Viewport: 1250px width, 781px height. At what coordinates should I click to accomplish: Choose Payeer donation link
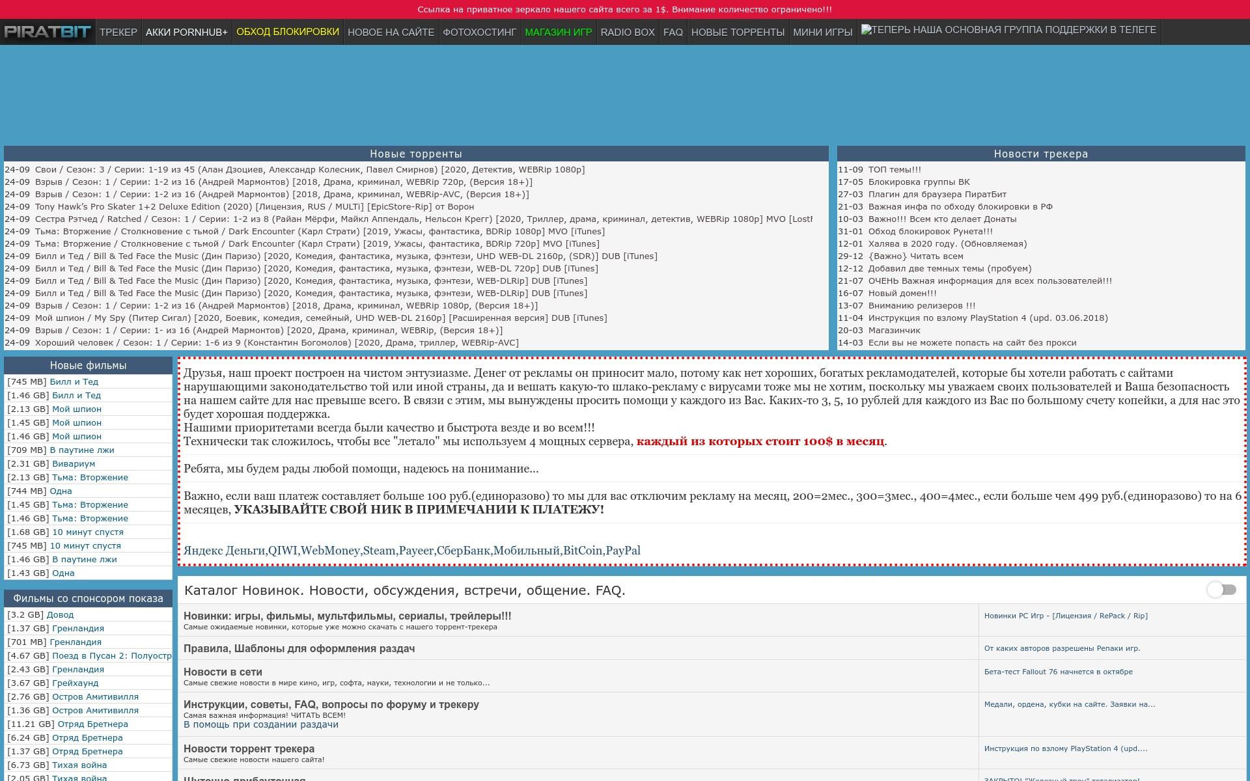click(416, 551)
